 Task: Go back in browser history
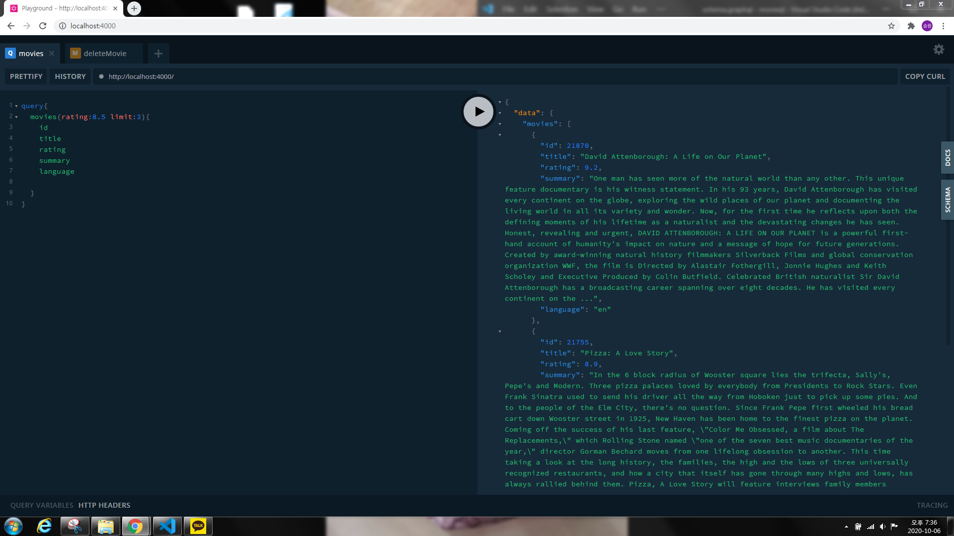[x=11, y=26]
